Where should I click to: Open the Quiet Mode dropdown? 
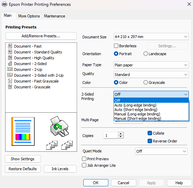pos(161,151)
